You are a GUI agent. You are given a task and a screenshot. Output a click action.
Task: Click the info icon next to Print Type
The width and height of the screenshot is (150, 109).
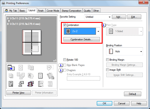[104, 25]
